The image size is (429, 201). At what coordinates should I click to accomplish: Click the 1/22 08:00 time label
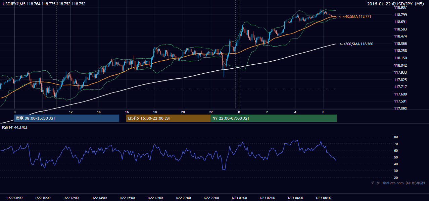(15, 198)
